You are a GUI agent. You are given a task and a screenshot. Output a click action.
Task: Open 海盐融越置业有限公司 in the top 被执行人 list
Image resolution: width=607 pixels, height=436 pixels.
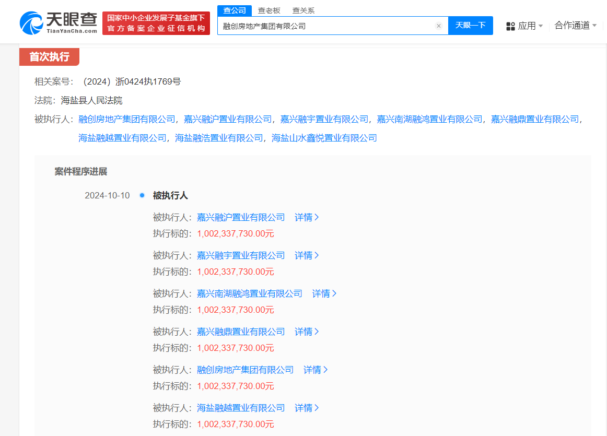pos(122,138)
